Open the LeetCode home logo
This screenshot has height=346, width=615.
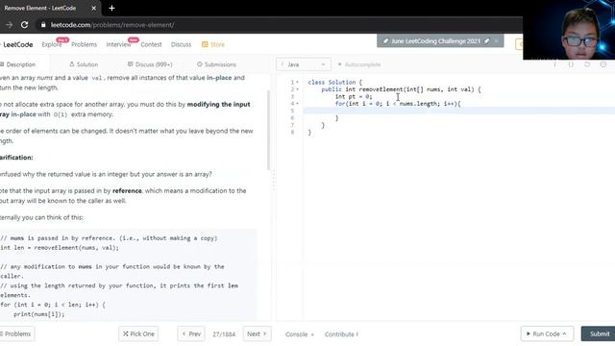click(x=17, y=45)
